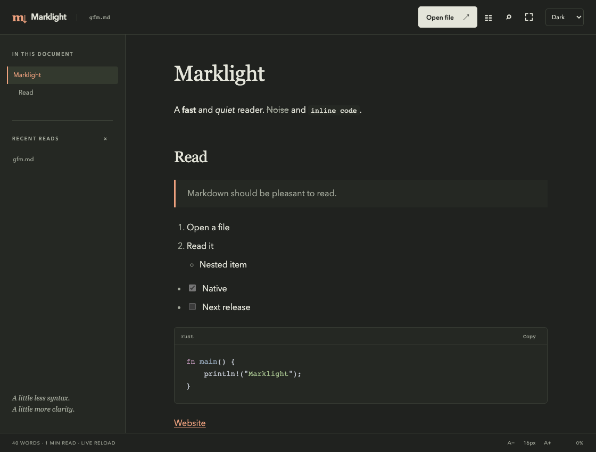Uncheck the Native task checkbox

click(192, 288)
